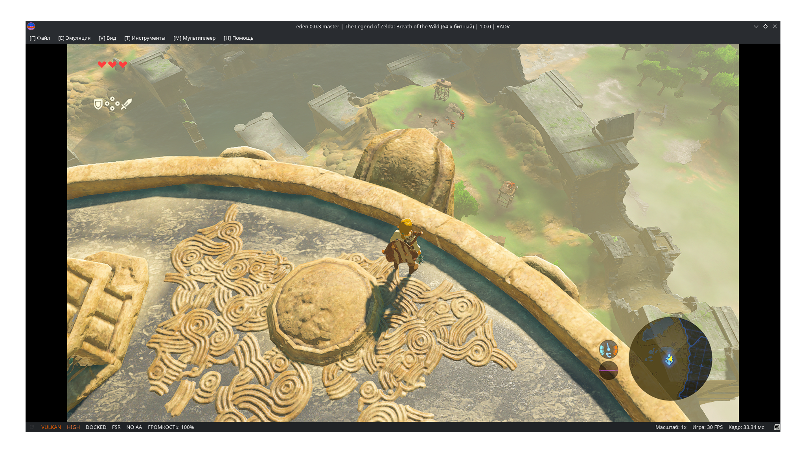806x462 pixels.
Task: Click the eden app logo icon
Action: [x=31, y=26]
